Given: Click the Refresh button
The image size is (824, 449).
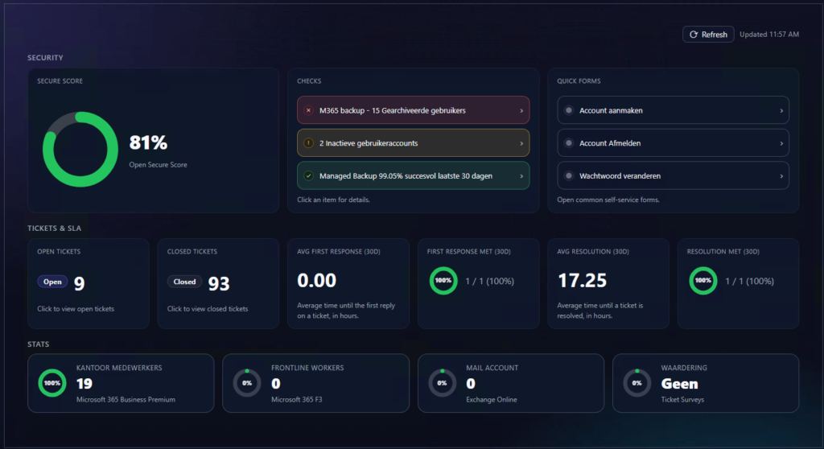Looking at the screenshot, I should tap(708, 34).
